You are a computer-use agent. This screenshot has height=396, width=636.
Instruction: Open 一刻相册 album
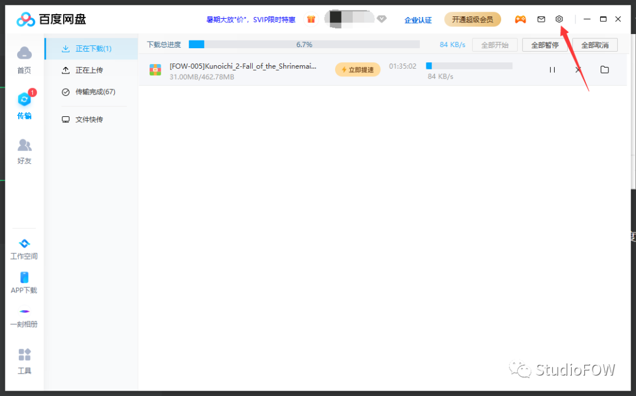coord(24,318)
